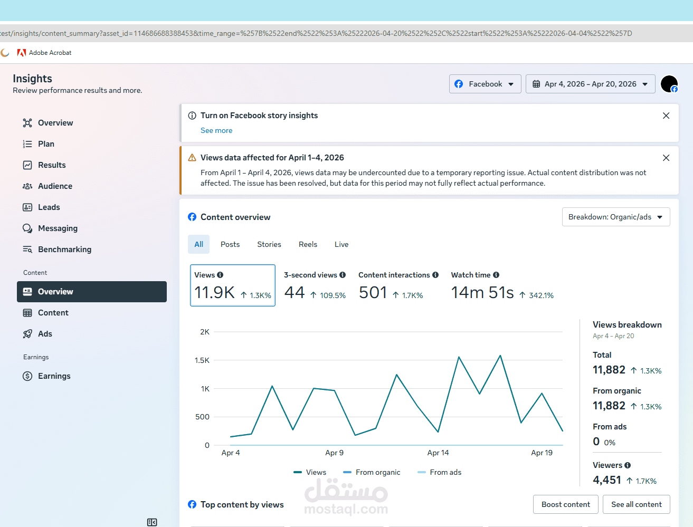Click the Messaging chat bubble icon
The height and width of the screenshot is (527, 693).
point(27,228)
